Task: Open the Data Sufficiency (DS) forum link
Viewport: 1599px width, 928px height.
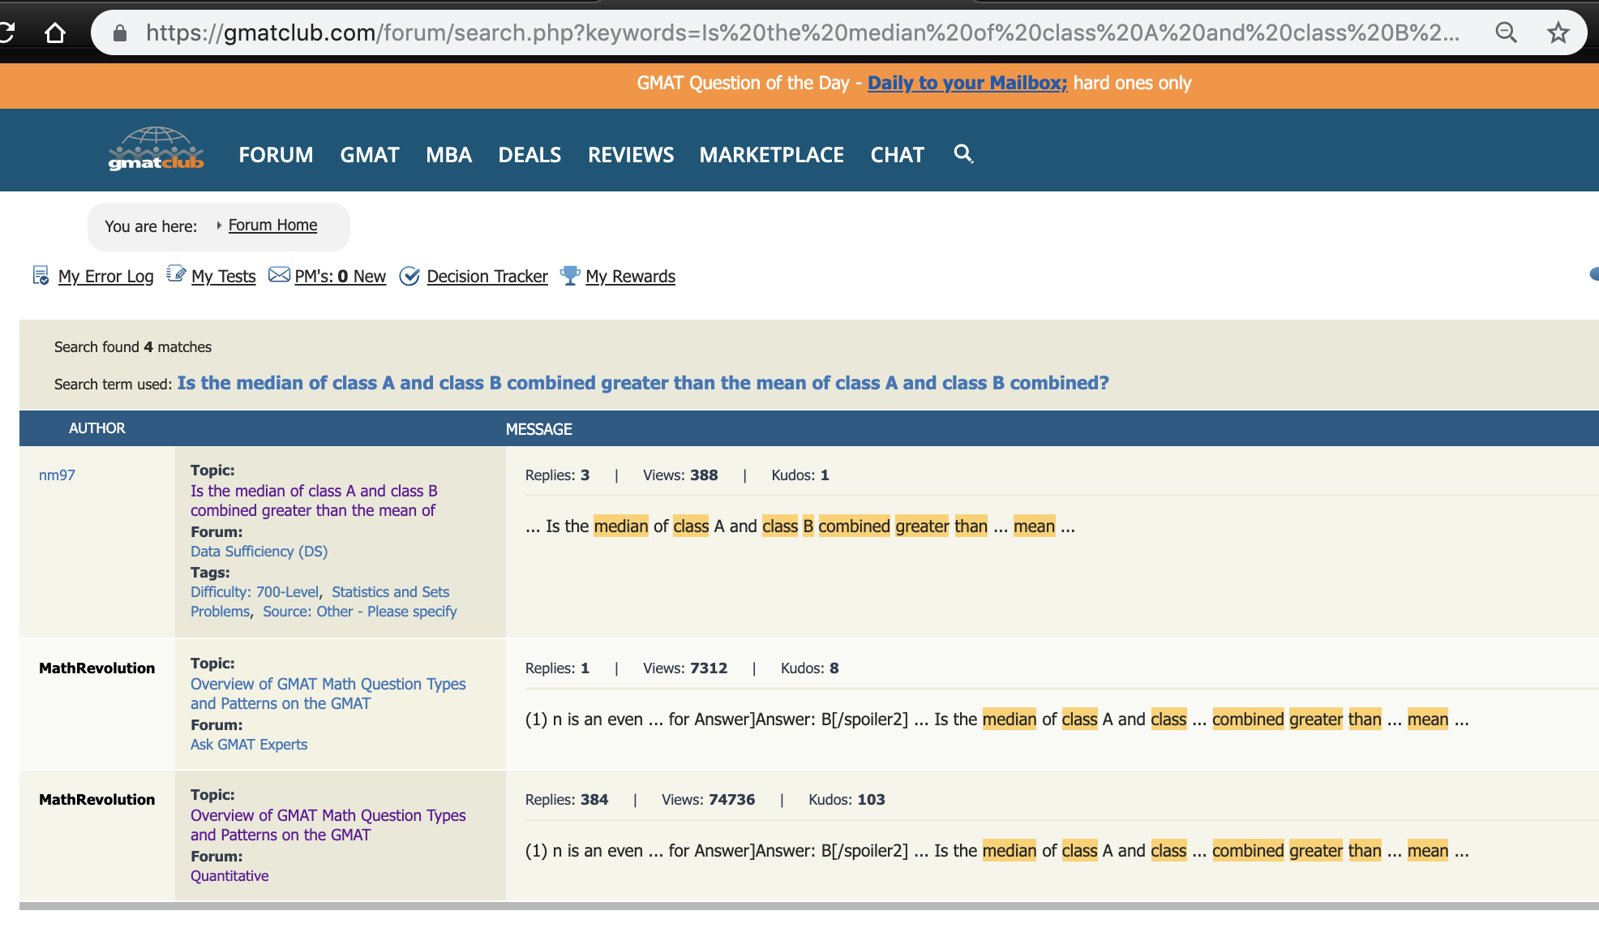Action: [259, 552]
